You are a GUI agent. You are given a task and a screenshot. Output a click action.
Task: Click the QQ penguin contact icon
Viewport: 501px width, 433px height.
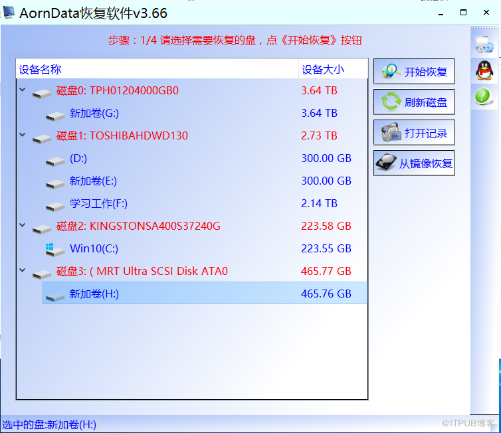pyautogui.click(x=484, y=70)
